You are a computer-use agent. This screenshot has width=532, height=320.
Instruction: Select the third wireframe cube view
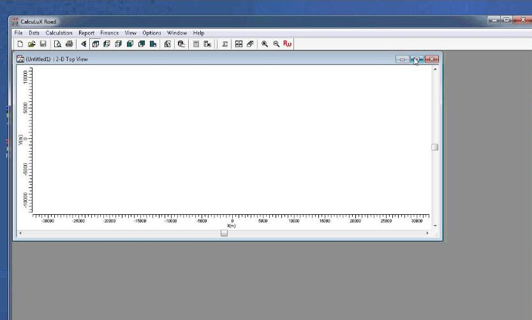[x=119, y=44]
